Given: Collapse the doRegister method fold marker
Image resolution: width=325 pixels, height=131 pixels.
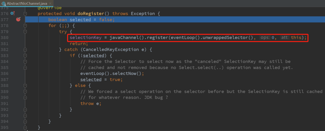Looking at the screenshot, I should (26, 14).
